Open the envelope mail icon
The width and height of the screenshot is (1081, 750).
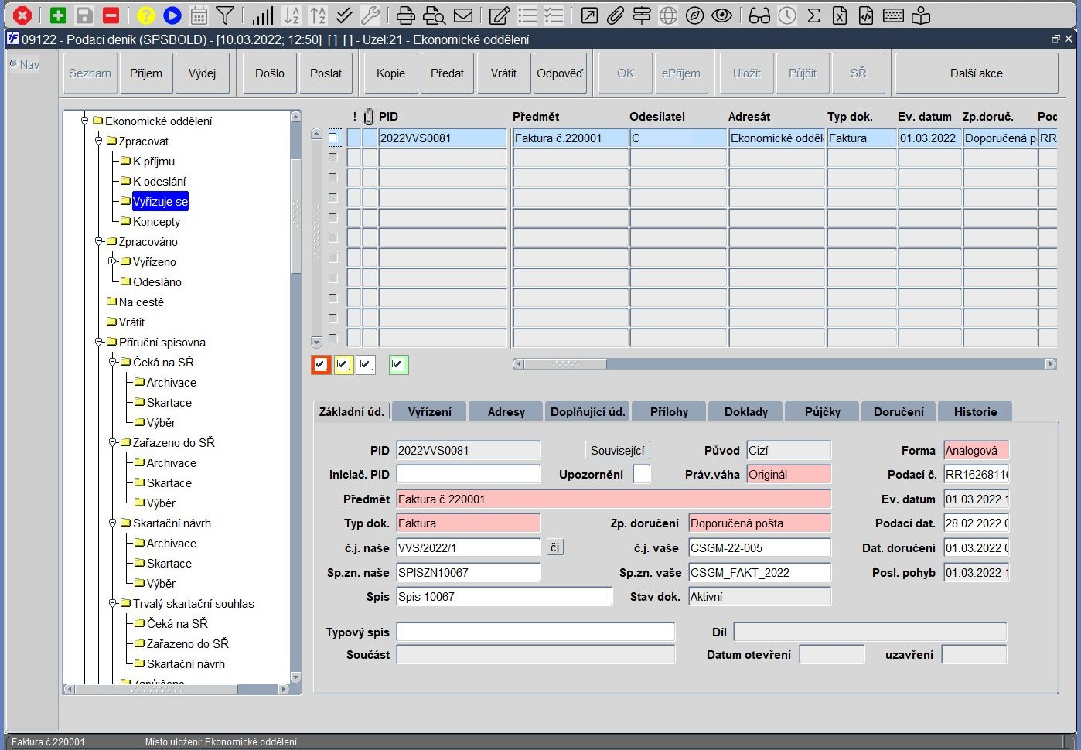click(463, 15)
